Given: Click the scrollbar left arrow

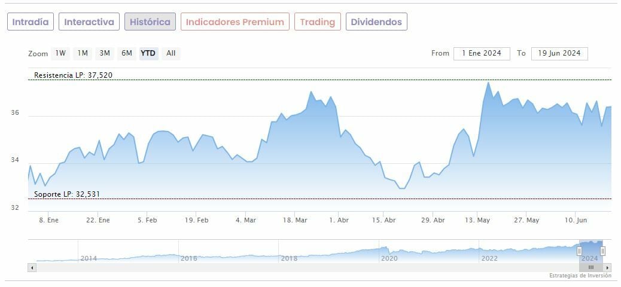Looking at the screenshot, I should pyautogui.click(x=32, y=268).
